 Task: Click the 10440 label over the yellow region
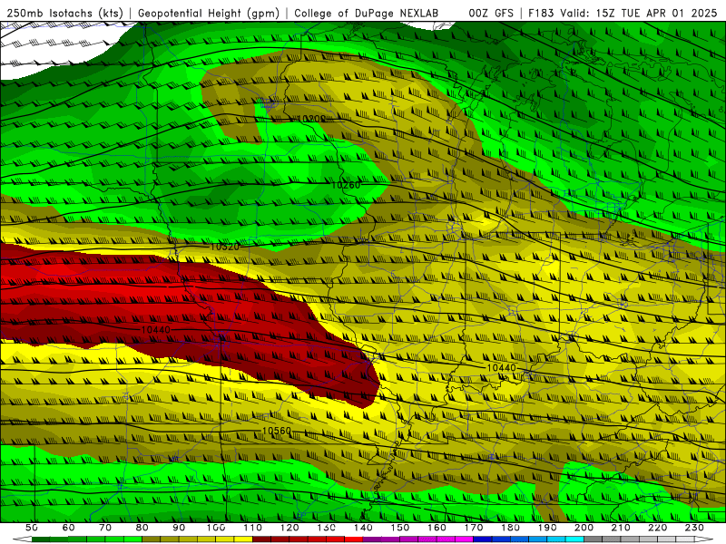[x=502, y=368]
